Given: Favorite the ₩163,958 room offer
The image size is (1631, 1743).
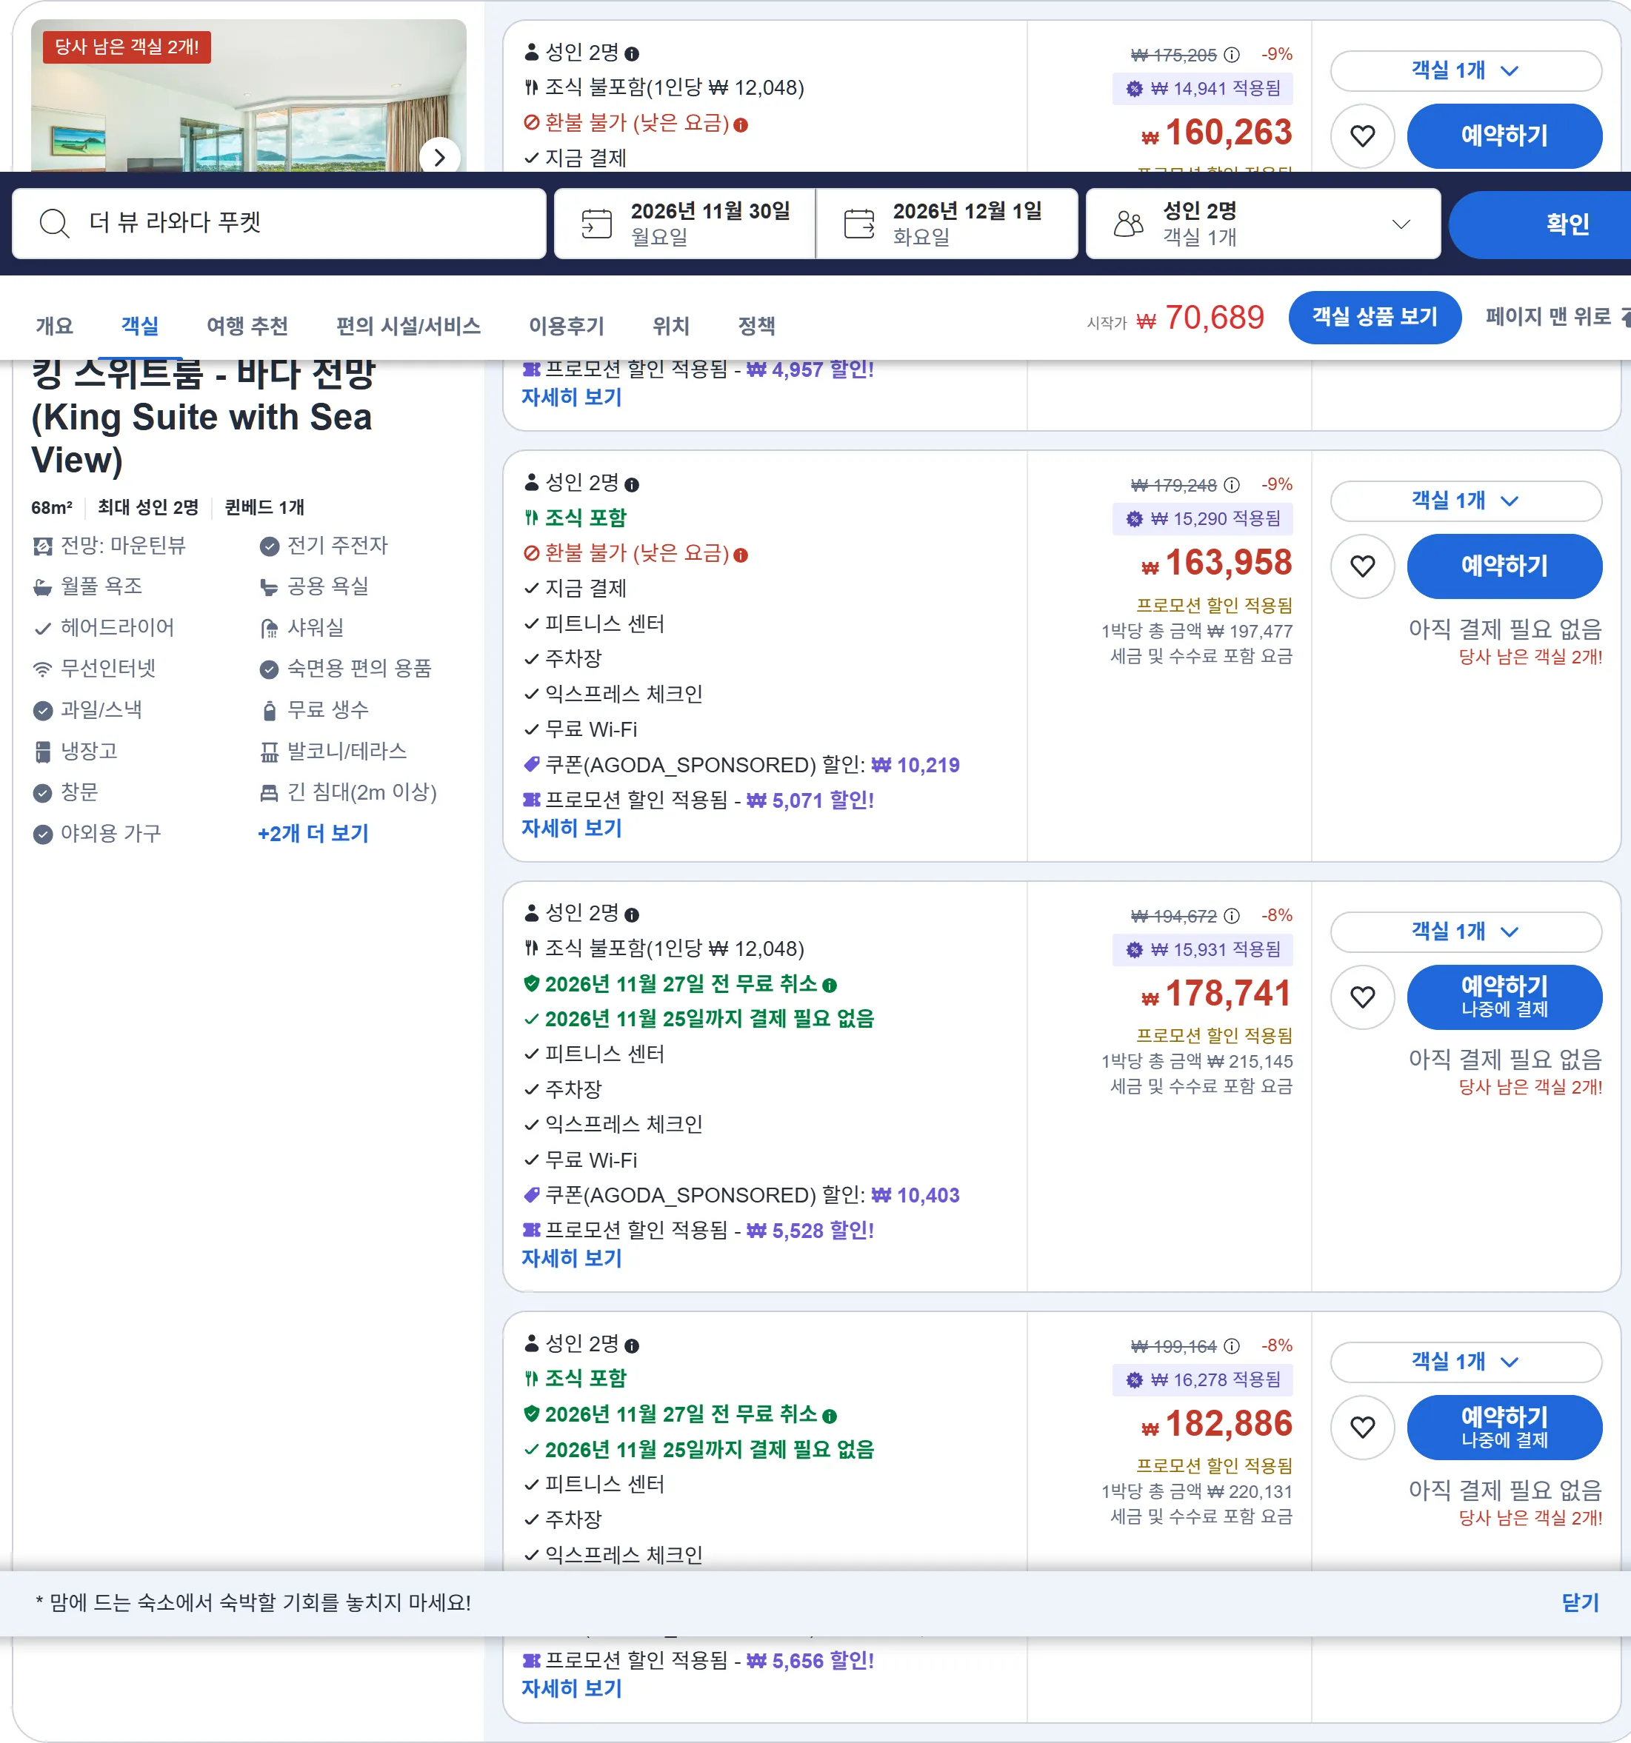Looking at the screenshot, I should tap(1363, 566).
